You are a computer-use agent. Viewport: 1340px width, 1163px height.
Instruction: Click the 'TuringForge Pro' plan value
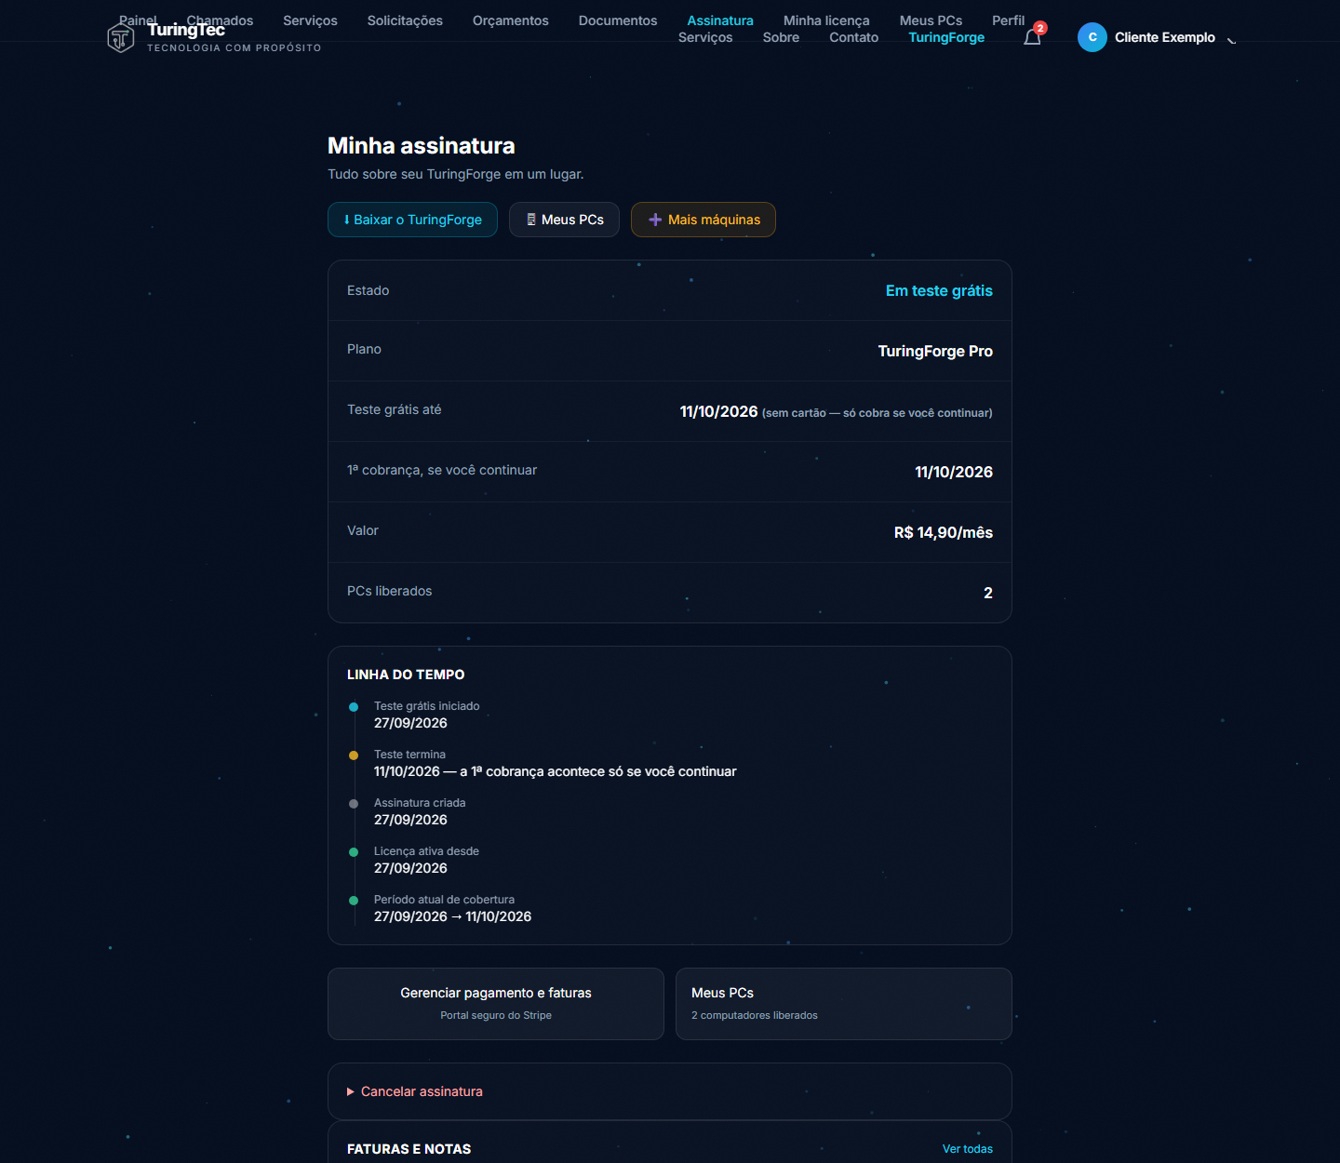tap(935, 351)
